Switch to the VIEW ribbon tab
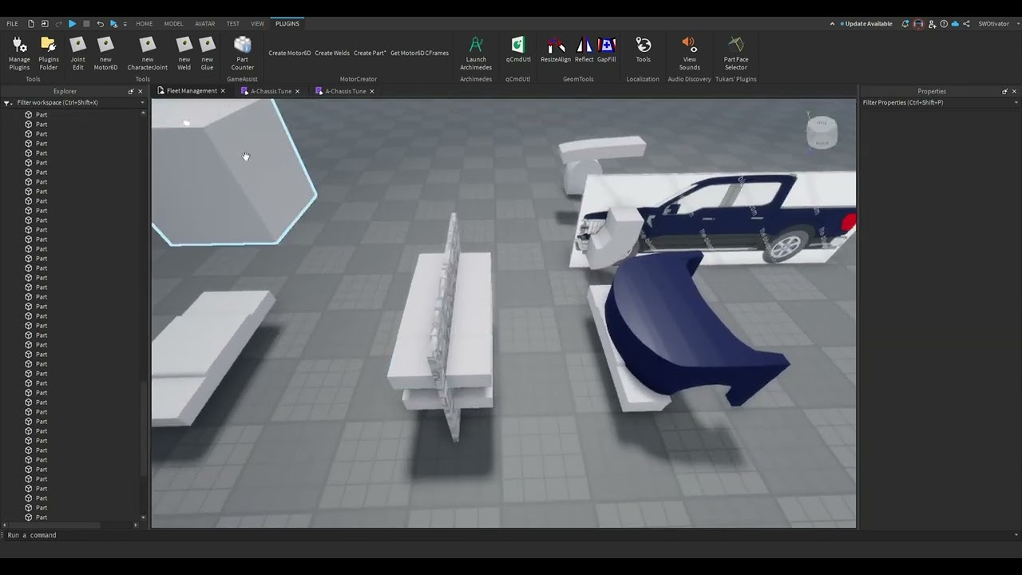The height and width of the screenshot is (575, 1022). point(257,24)
